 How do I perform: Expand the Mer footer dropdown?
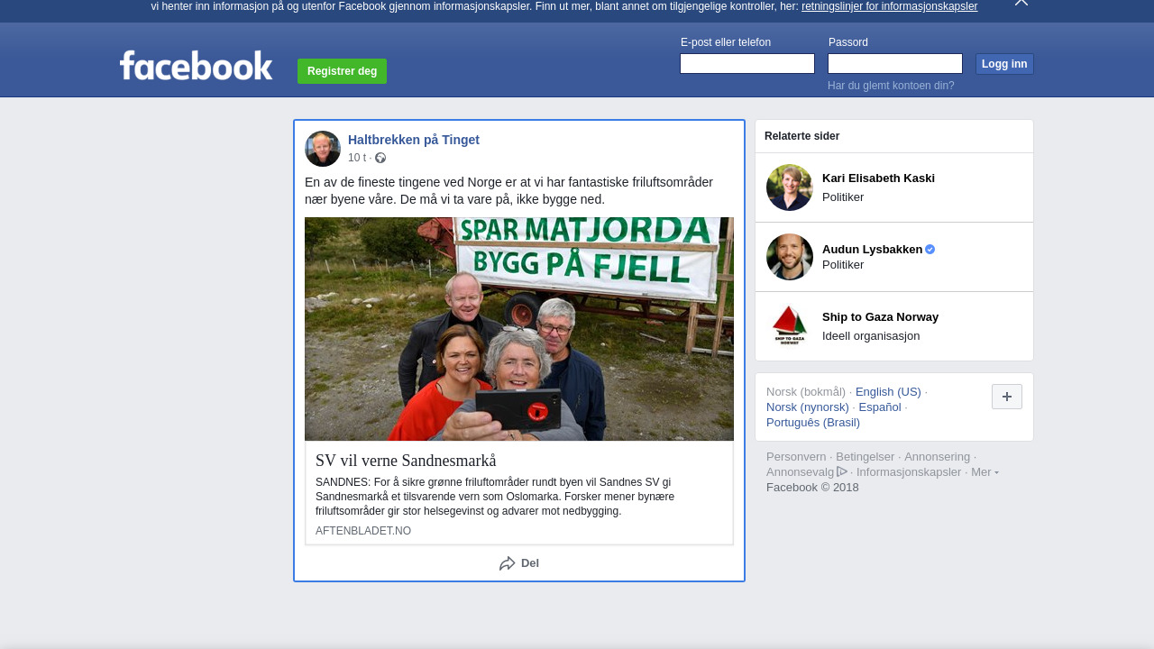click(985, 472)
